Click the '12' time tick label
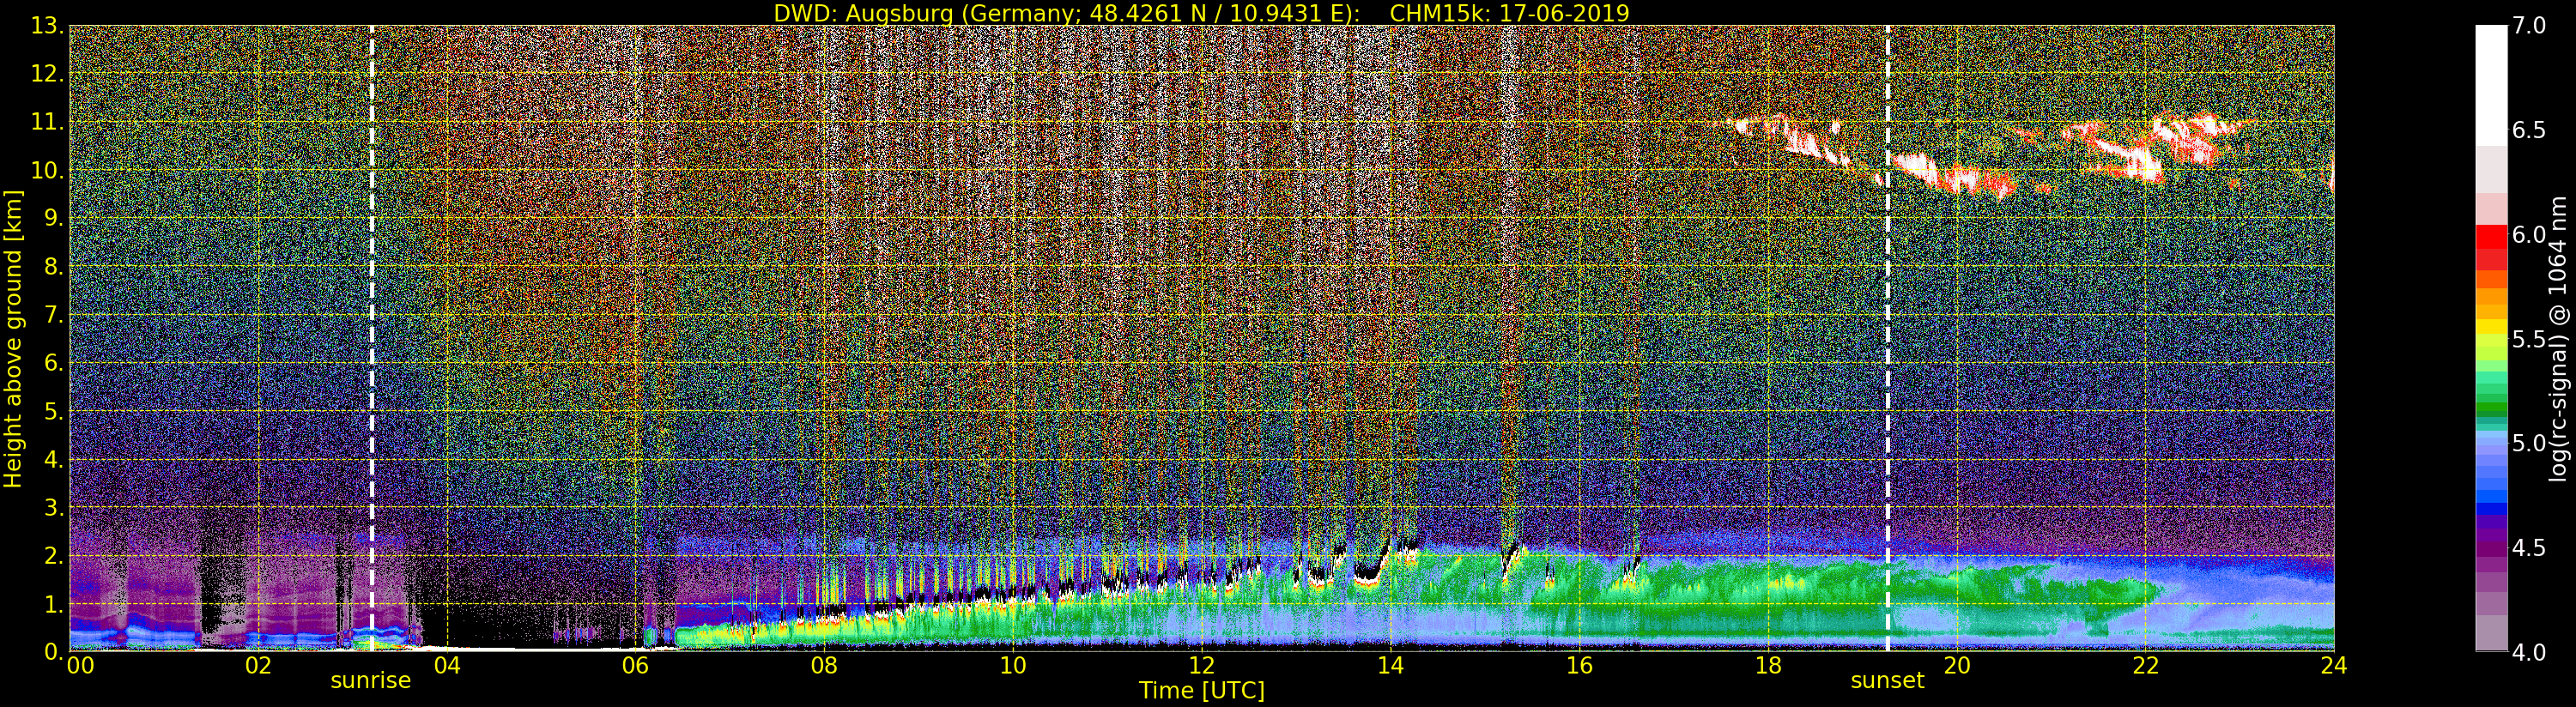Viewport: 2576px width, 707px height. tap(1202, 666)
